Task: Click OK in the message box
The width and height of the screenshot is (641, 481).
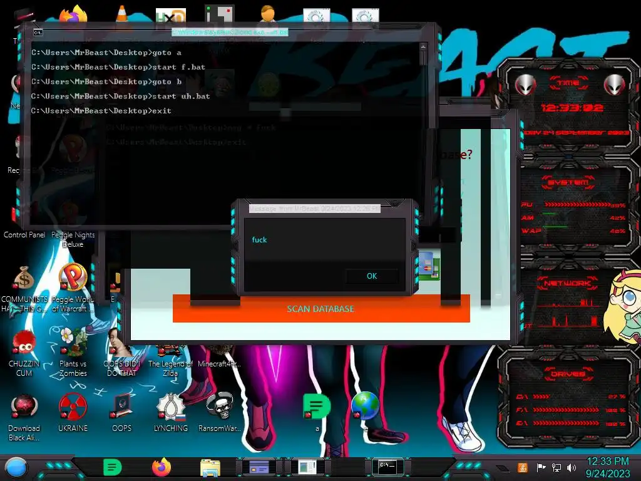Action: pos(372,276)
